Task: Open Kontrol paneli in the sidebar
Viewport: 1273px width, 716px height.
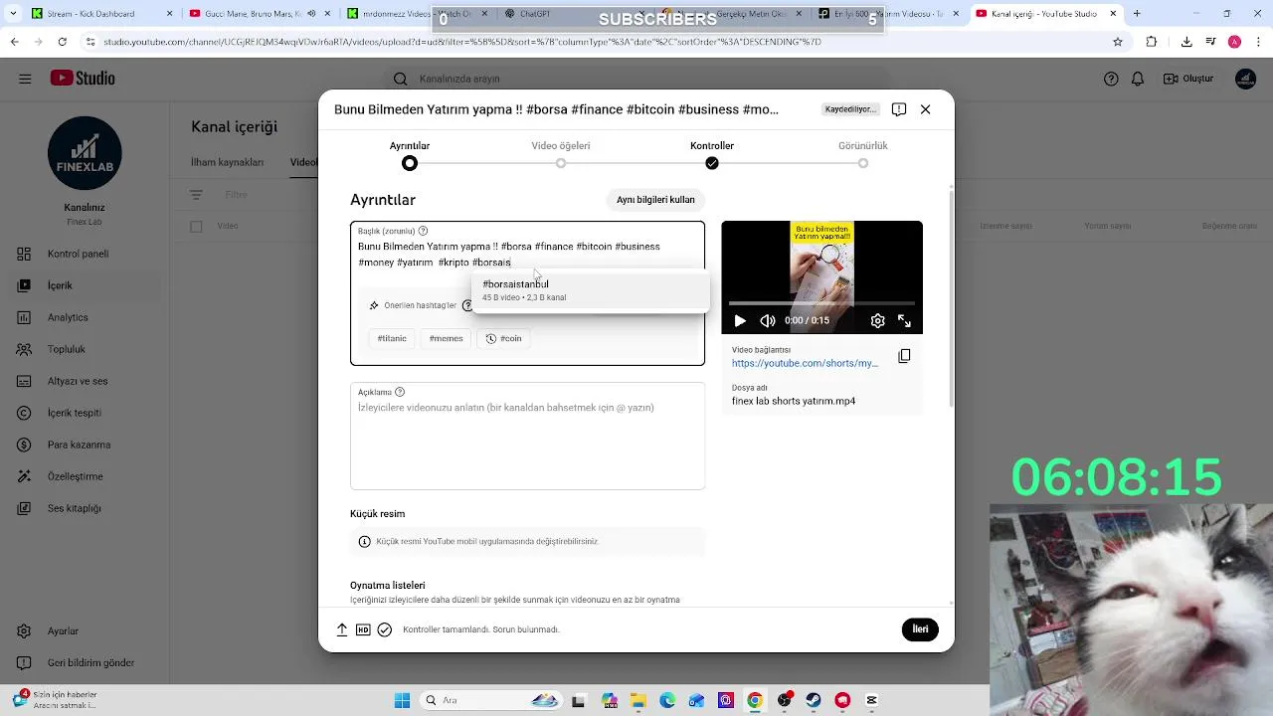Action: click(78, 254)
